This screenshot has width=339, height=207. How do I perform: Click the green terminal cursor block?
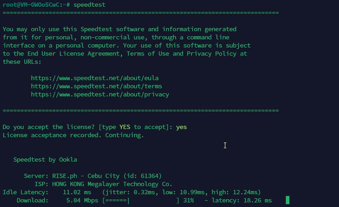(x=287, y=200)
